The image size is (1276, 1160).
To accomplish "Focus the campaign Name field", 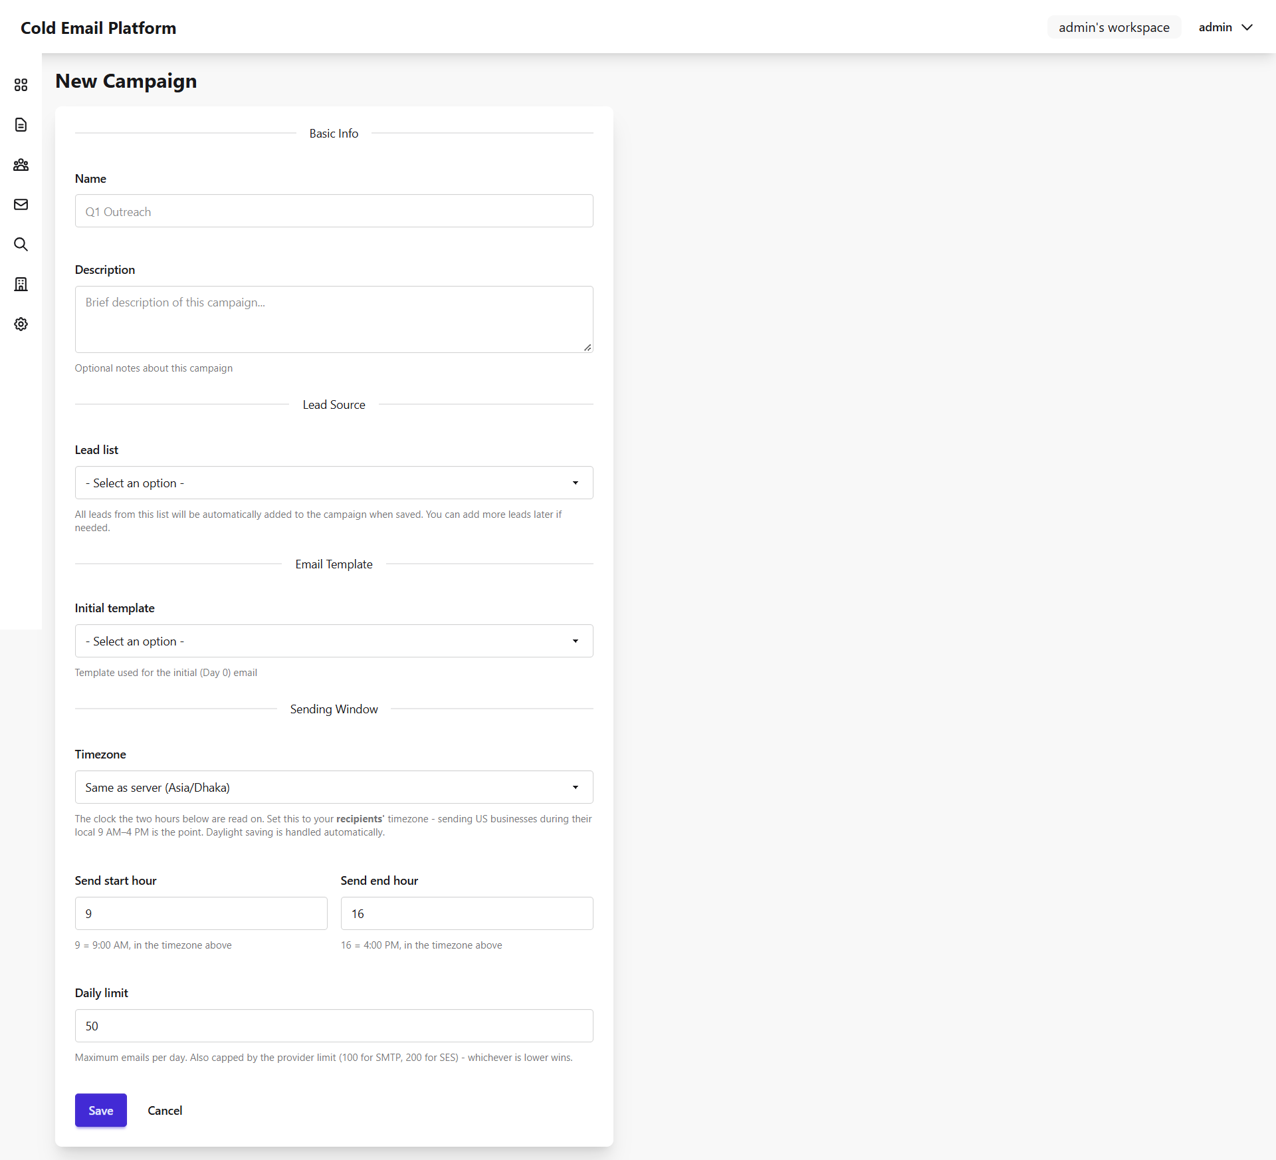I will click(334, 211).
